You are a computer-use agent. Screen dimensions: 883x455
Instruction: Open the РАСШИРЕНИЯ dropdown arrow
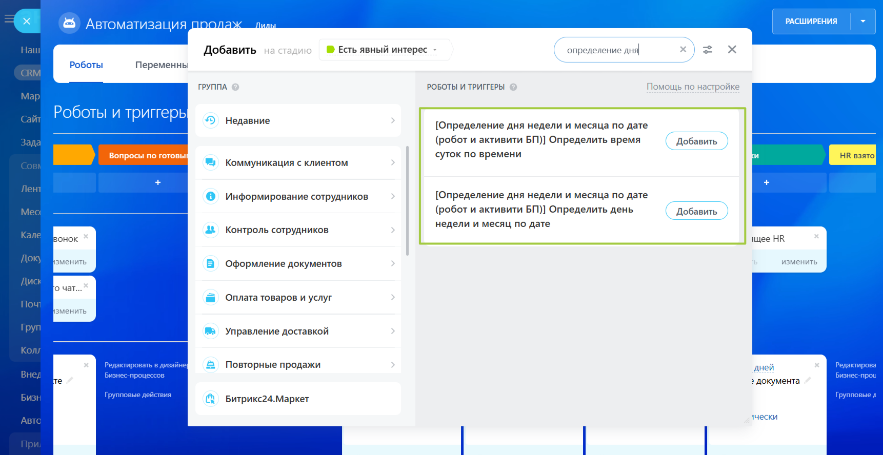(863, 22)
